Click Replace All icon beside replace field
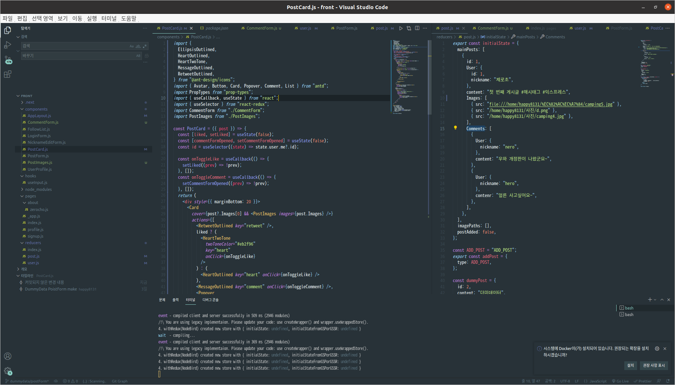 pyautogui.click(x=147, y=56)
